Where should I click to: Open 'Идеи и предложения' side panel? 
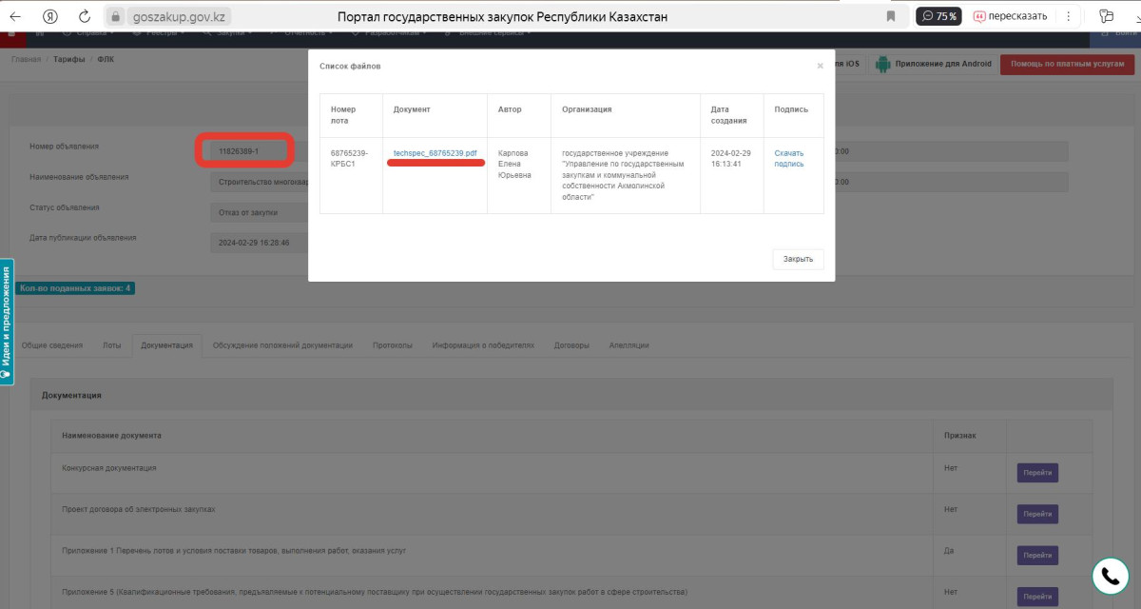(x=7, y=320)
